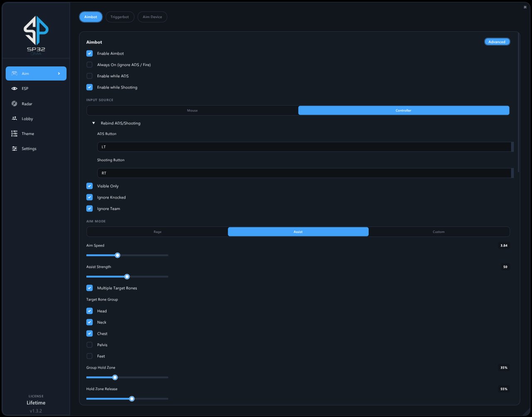532x417 pixels.
Task: Click the Group Hold Zone value 35%
Action: [504, 368]
